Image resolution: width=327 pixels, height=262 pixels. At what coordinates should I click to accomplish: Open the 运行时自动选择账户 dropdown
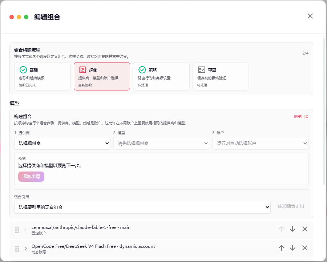pyautogui.click(x=260, y=143)
